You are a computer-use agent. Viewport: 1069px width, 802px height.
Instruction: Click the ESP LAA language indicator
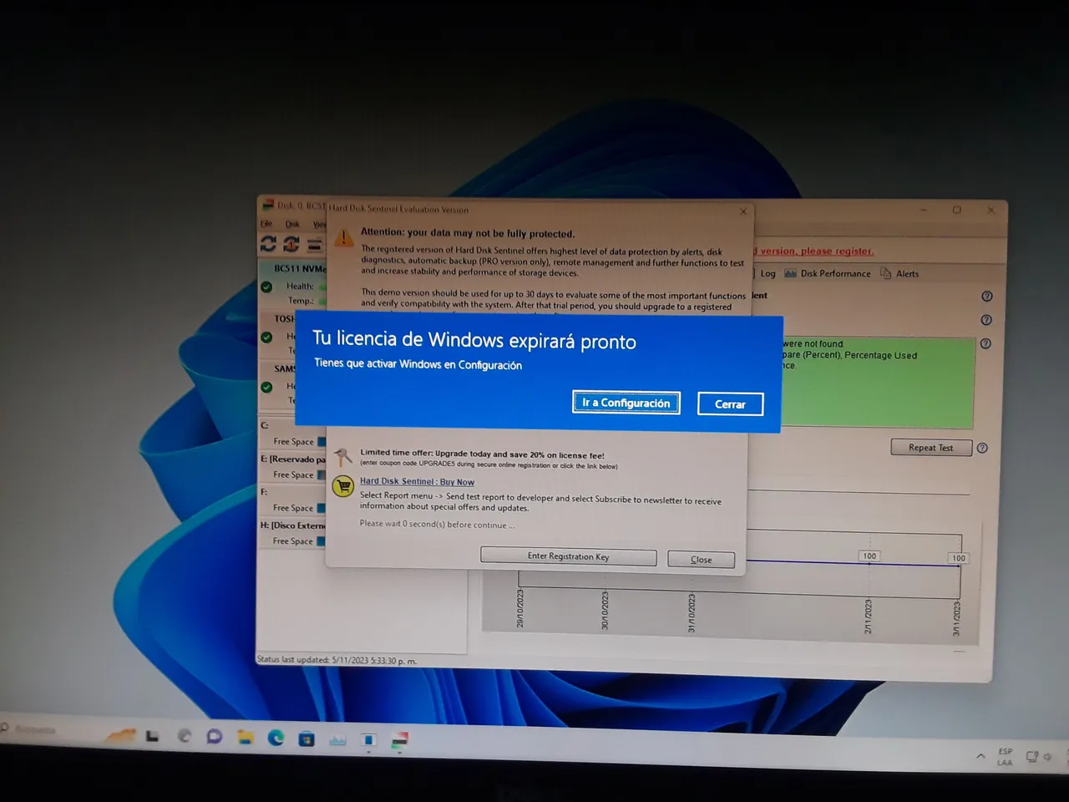pos(1006,757)
